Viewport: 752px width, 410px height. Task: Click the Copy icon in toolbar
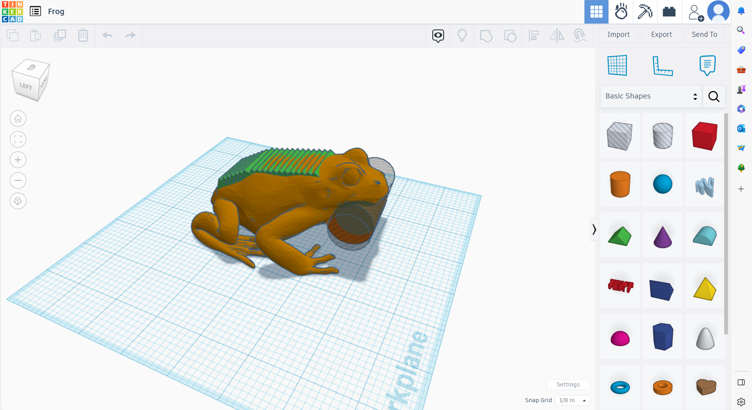tap(13, 35)
